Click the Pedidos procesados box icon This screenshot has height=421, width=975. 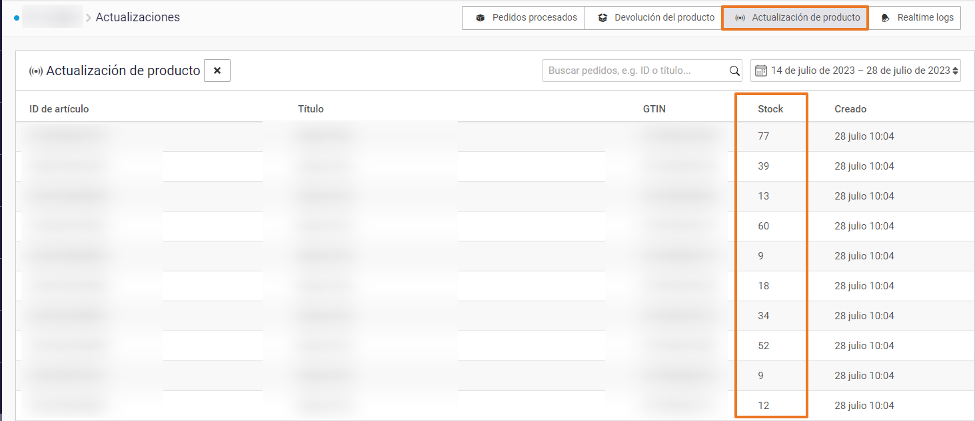(480, 18)
